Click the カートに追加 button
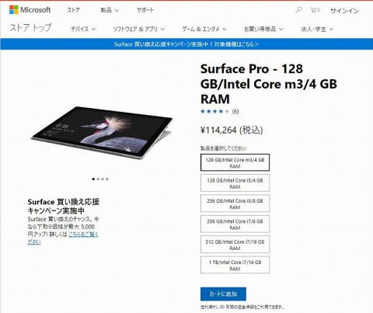 click(223, 294)
